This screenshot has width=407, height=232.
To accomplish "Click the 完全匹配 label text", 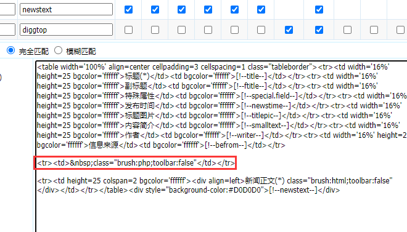I will 33,51.
